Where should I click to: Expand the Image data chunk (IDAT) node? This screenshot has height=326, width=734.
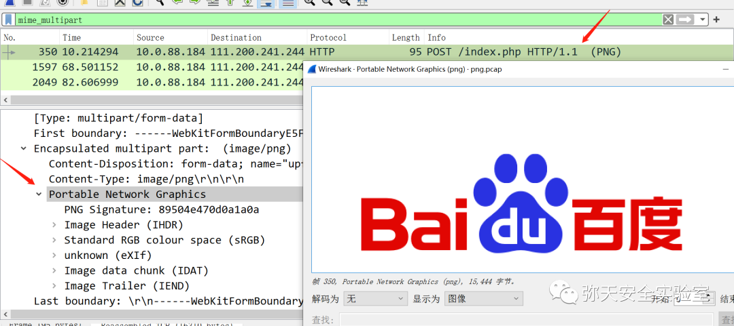tap(54, 271)
